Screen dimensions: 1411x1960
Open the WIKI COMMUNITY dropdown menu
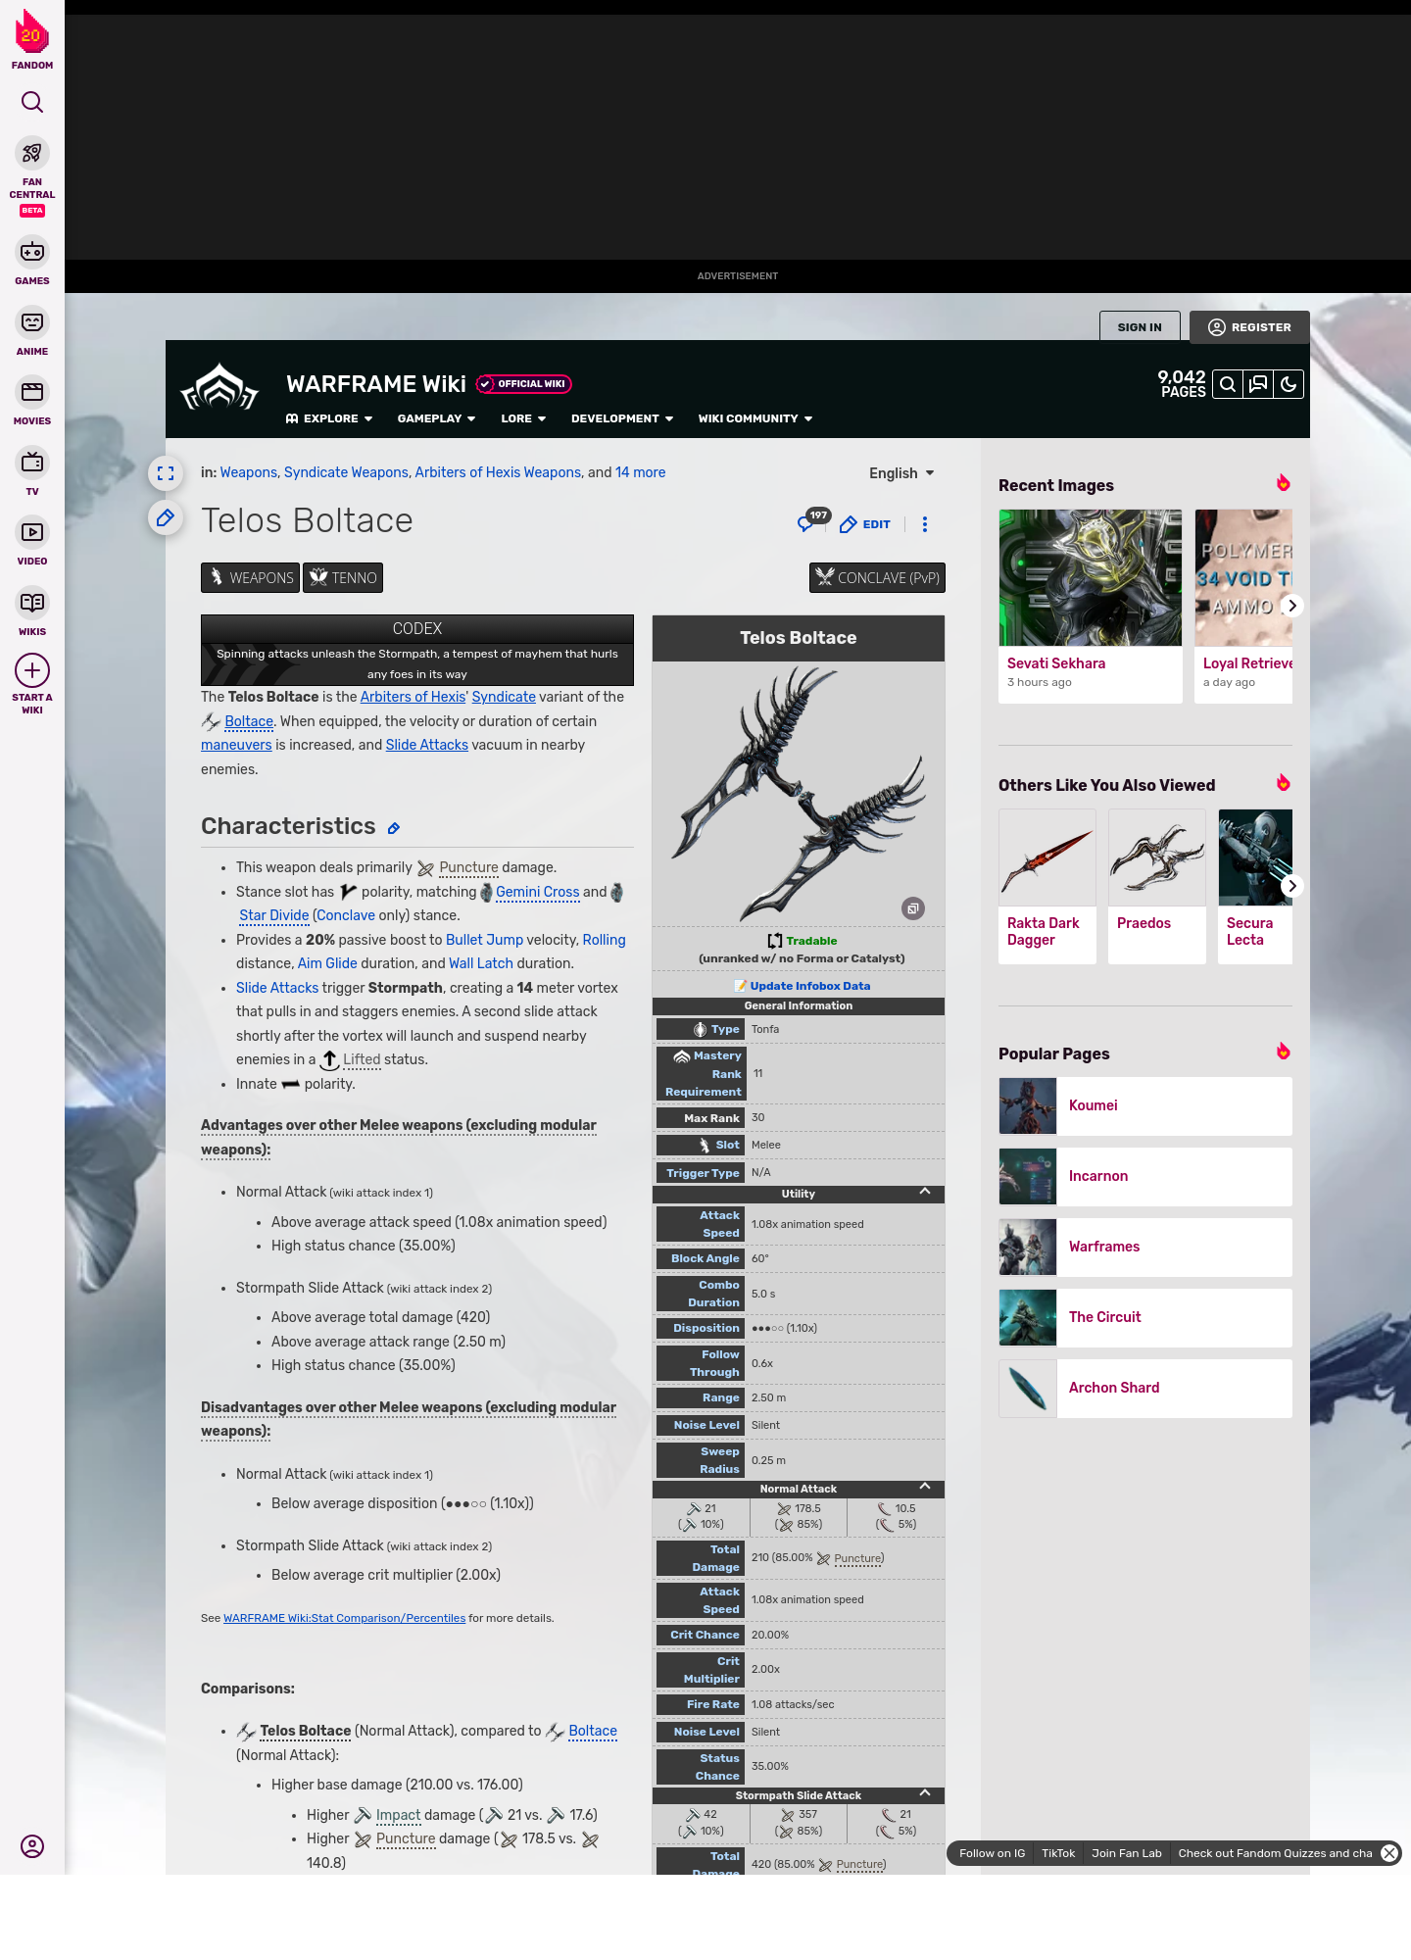[755, 418]
